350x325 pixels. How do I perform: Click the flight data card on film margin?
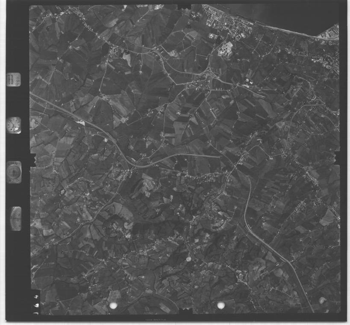click(14, 80)
